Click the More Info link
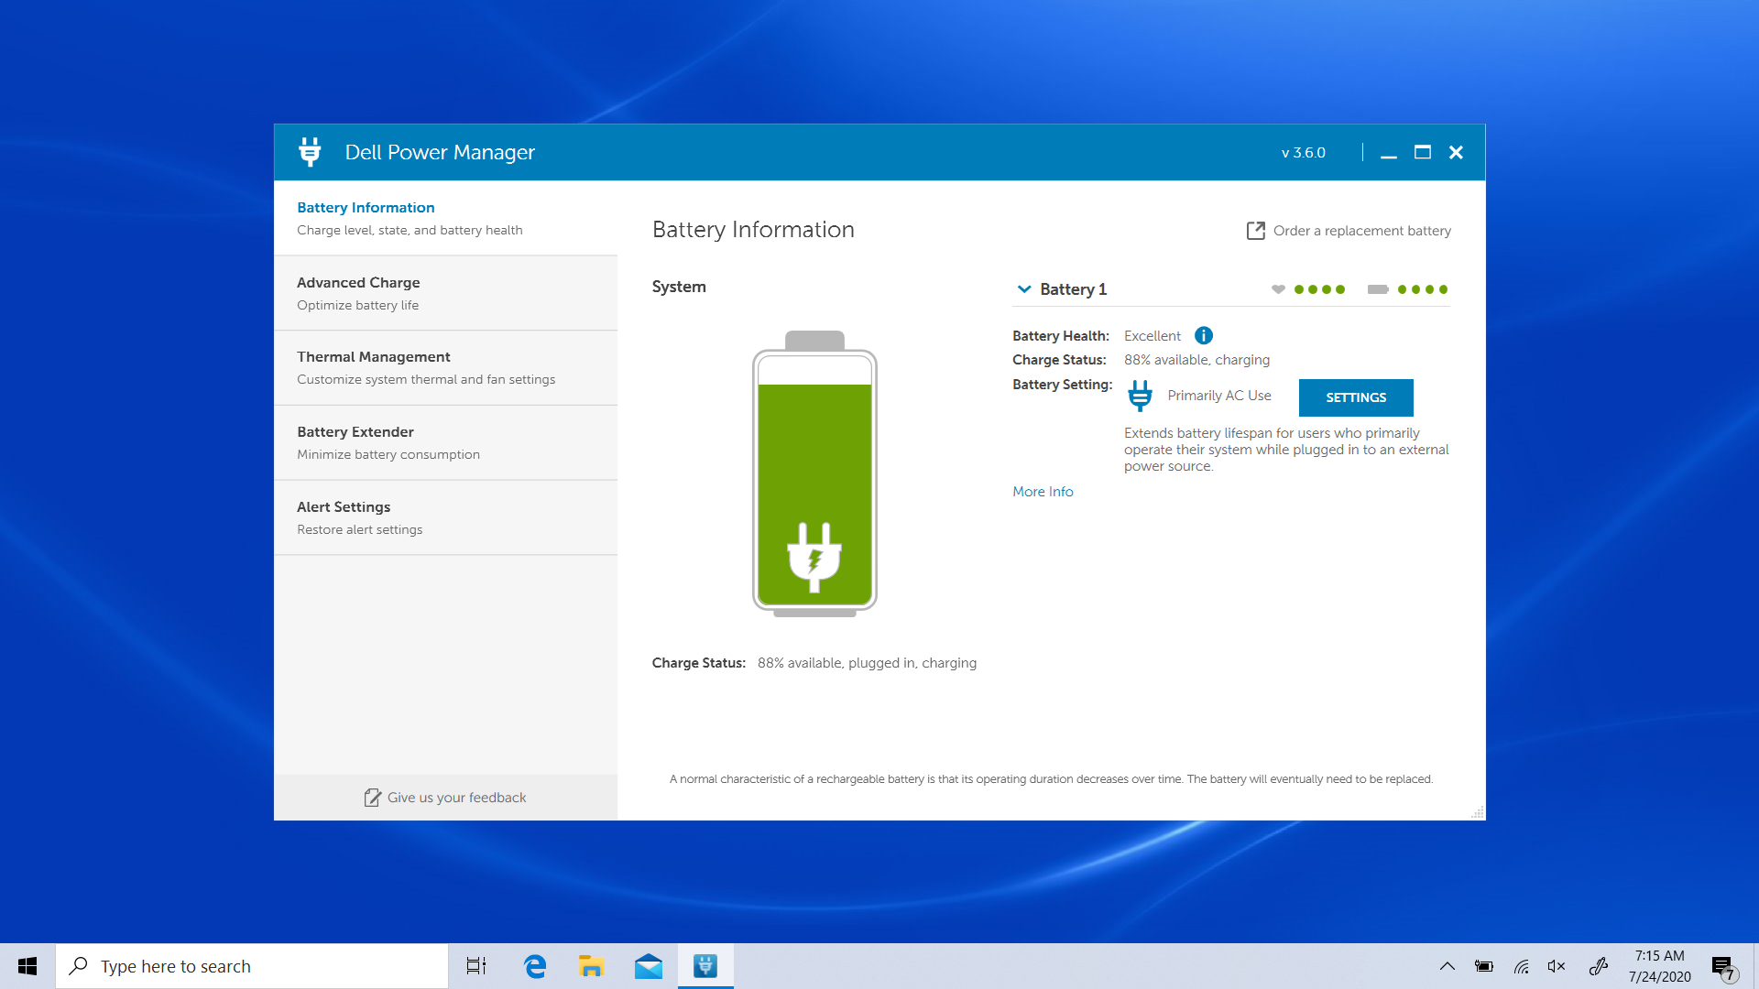 pyautogui.click(x=1043, y=492)
